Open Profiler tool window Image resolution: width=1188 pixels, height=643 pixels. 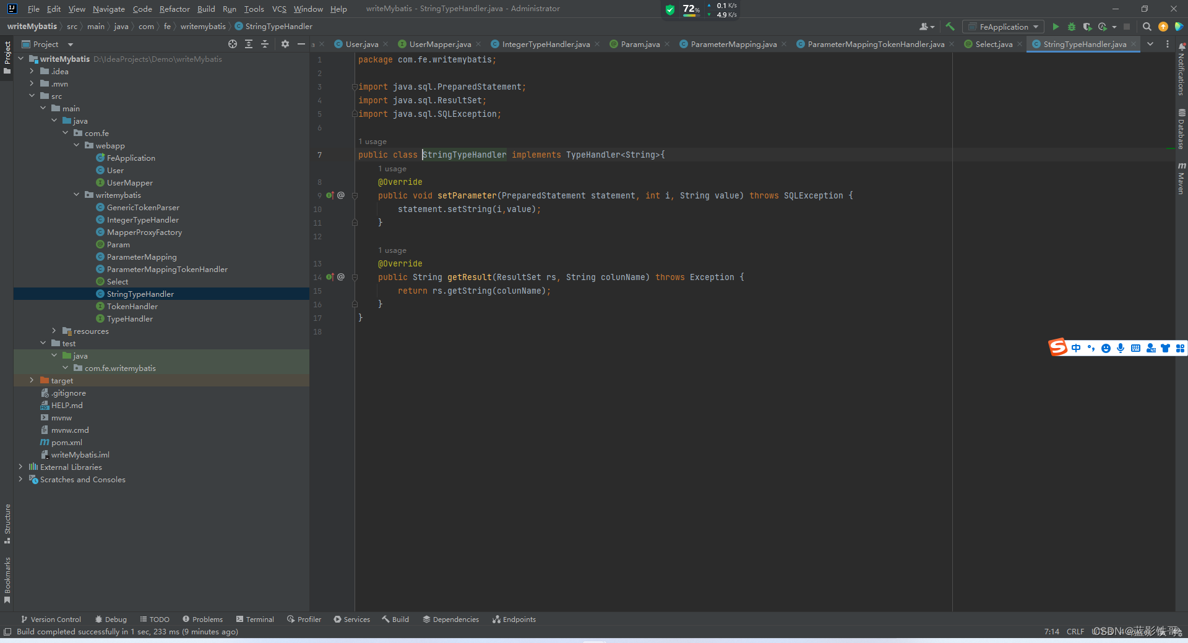click(304, 619)
